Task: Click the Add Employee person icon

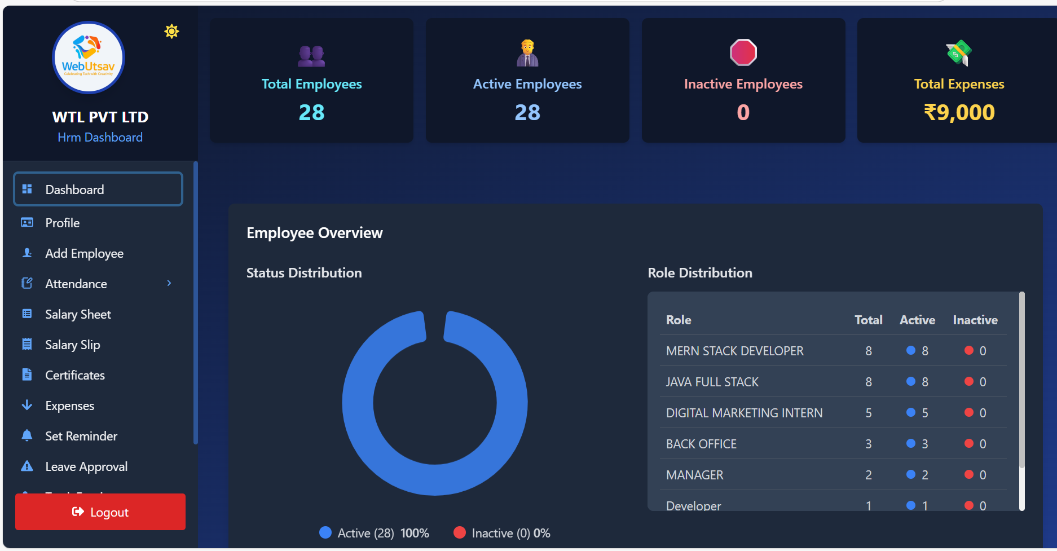Action: pos(27,253)
